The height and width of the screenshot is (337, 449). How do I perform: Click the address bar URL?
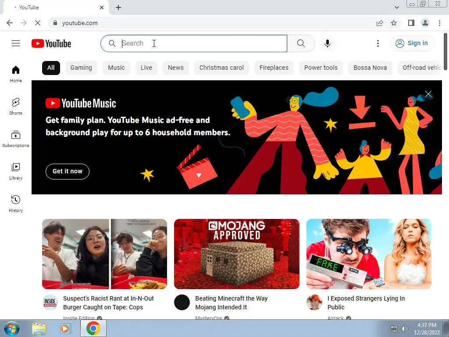[80, 23]
